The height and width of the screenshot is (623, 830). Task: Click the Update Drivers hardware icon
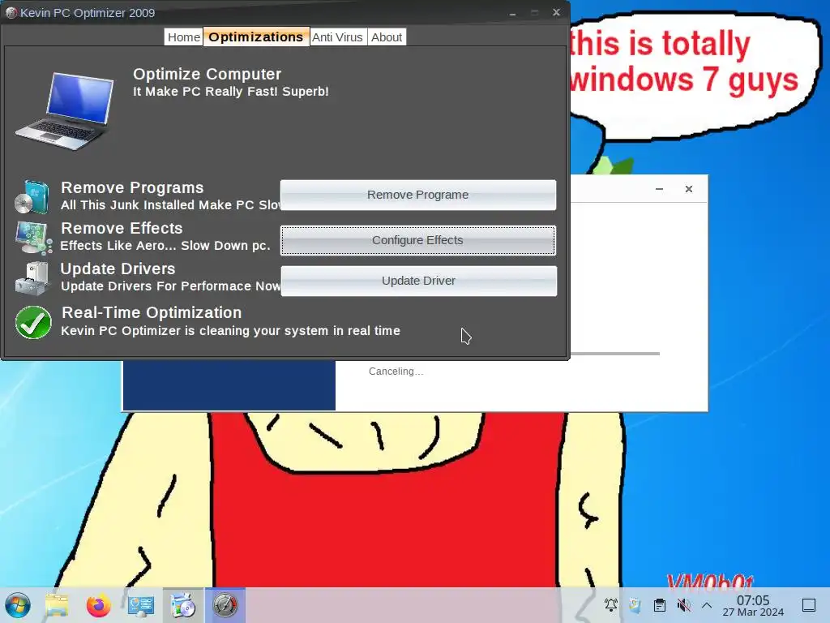click(32, 278)
